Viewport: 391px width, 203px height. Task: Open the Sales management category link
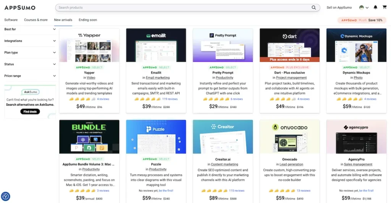coord(358,164)
